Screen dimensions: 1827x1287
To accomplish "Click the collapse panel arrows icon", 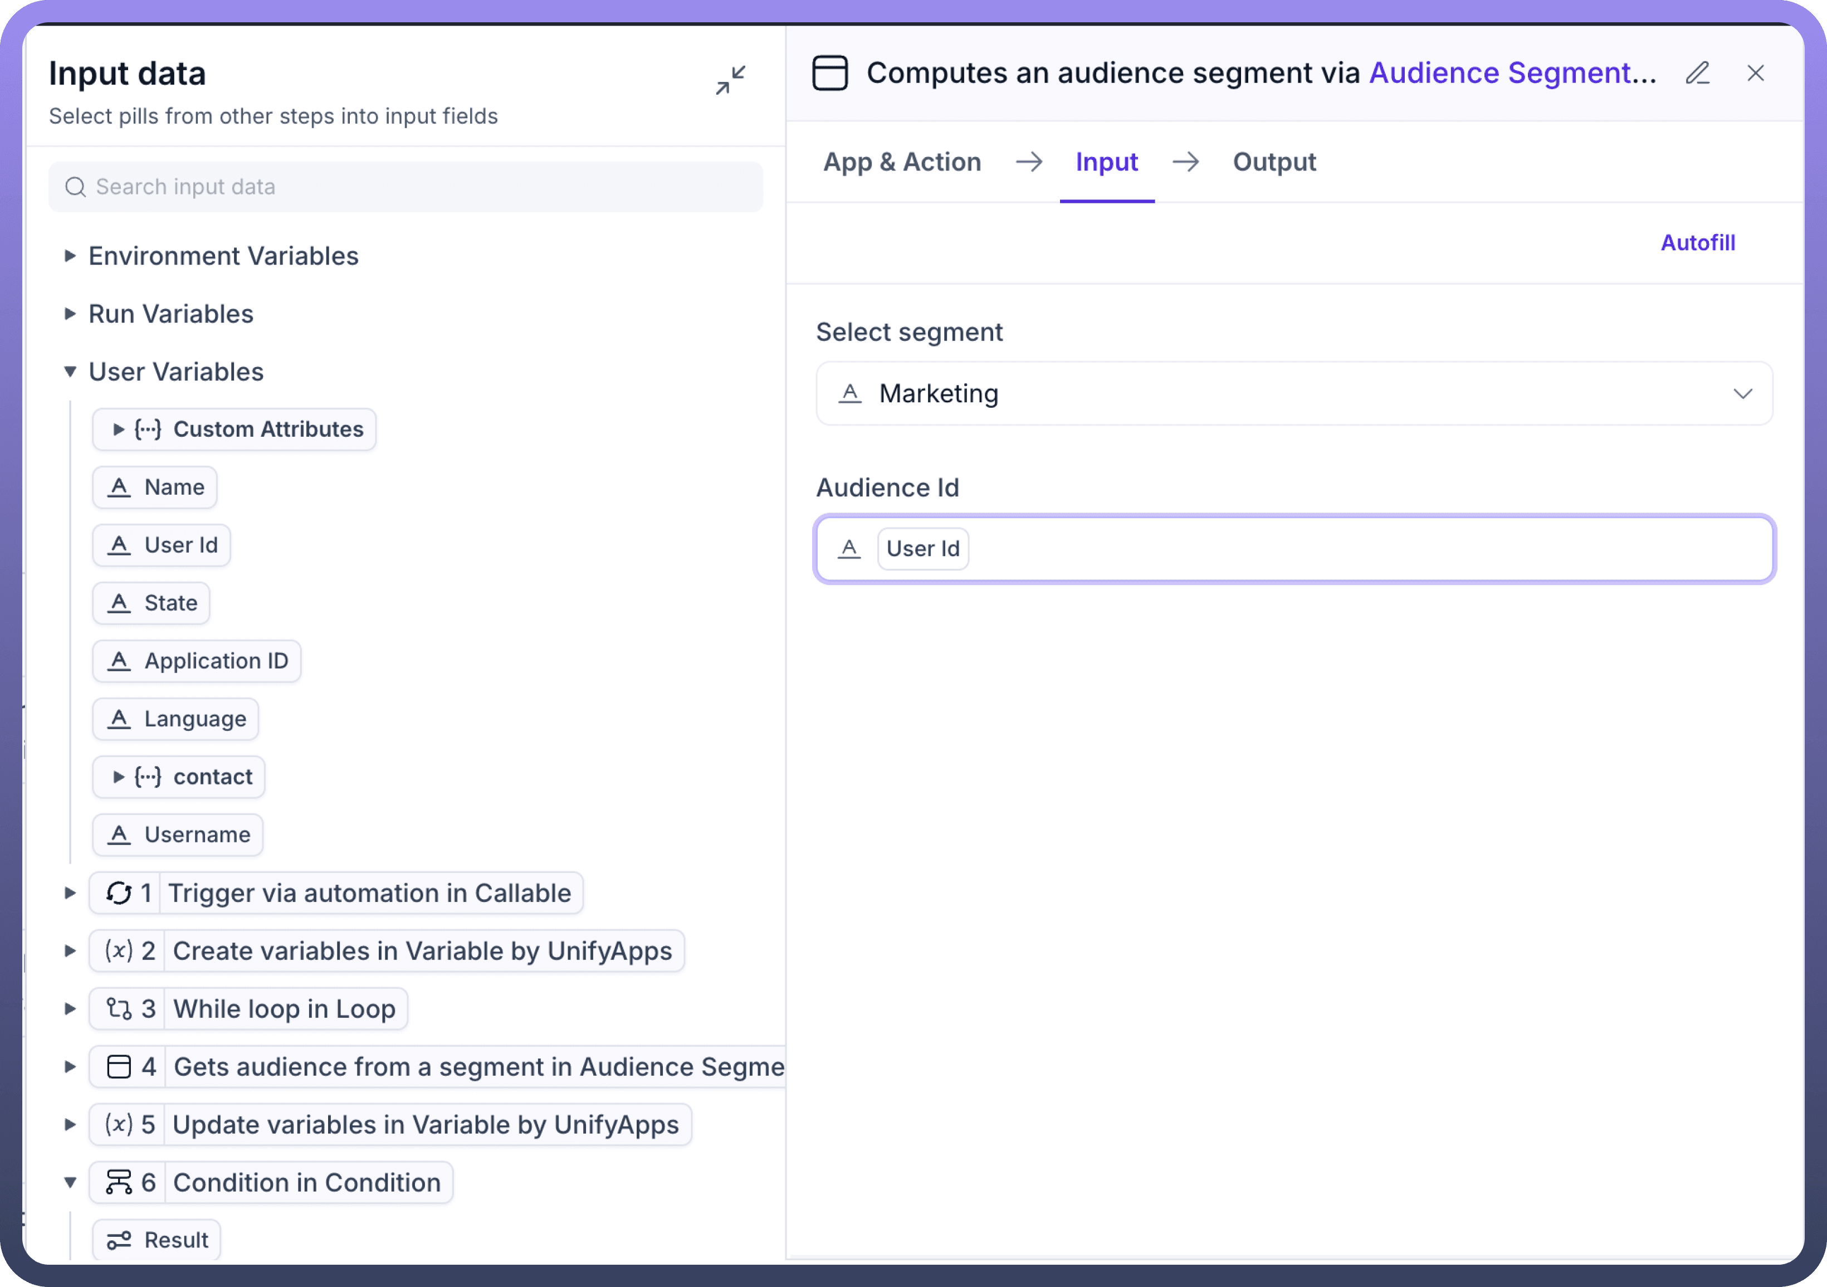I will click(730, 80).
